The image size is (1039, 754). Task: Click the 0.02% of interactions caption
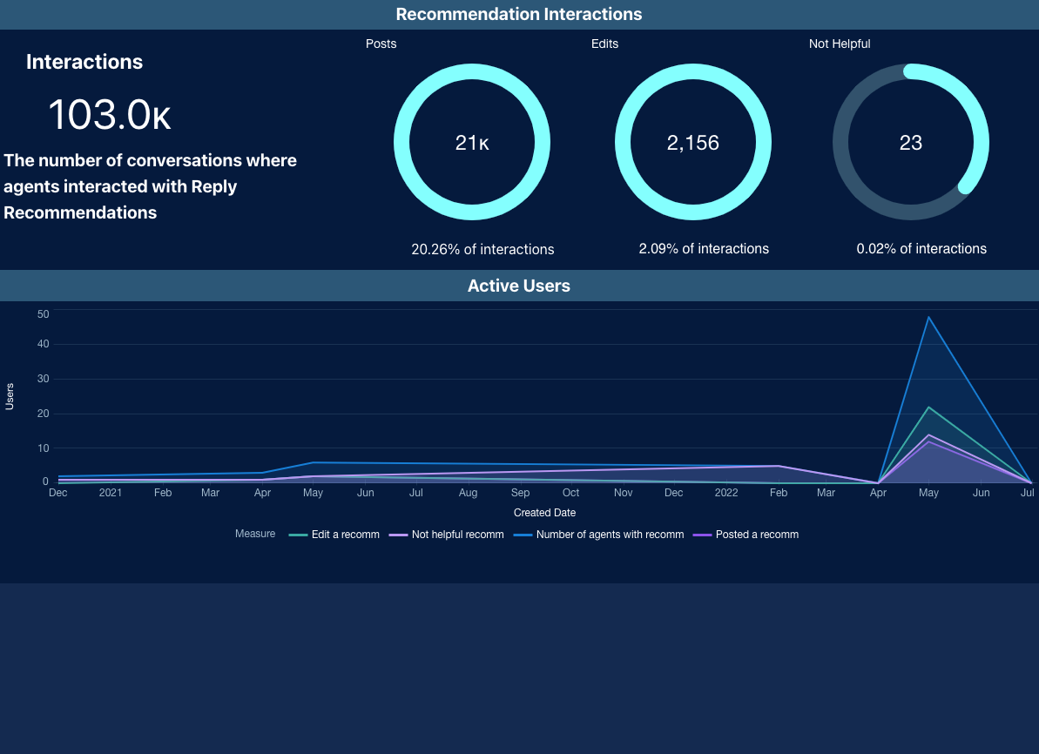pyautogui.click(x=921, y=249)
